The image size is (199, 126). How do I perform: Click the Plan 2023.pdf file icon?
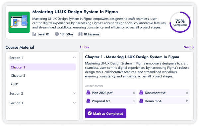pos(88,93)
